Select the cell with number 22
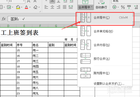 (x=24, y=88)
